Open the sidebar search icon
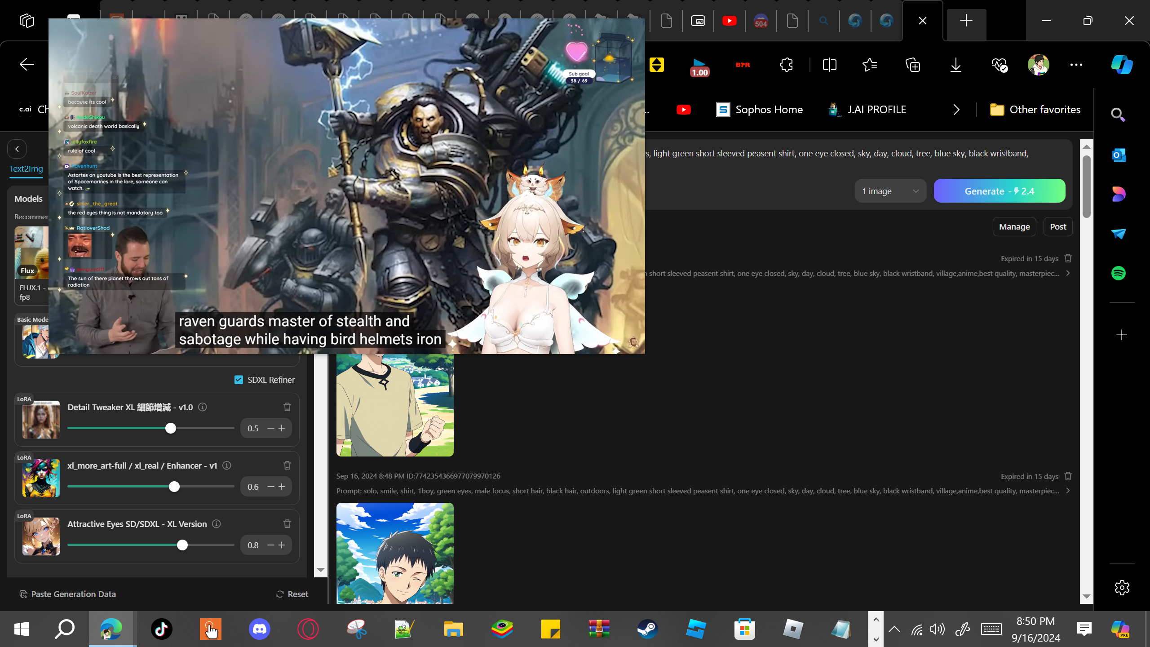This screenshot has width=1150, height=647. click(1118, 115)
